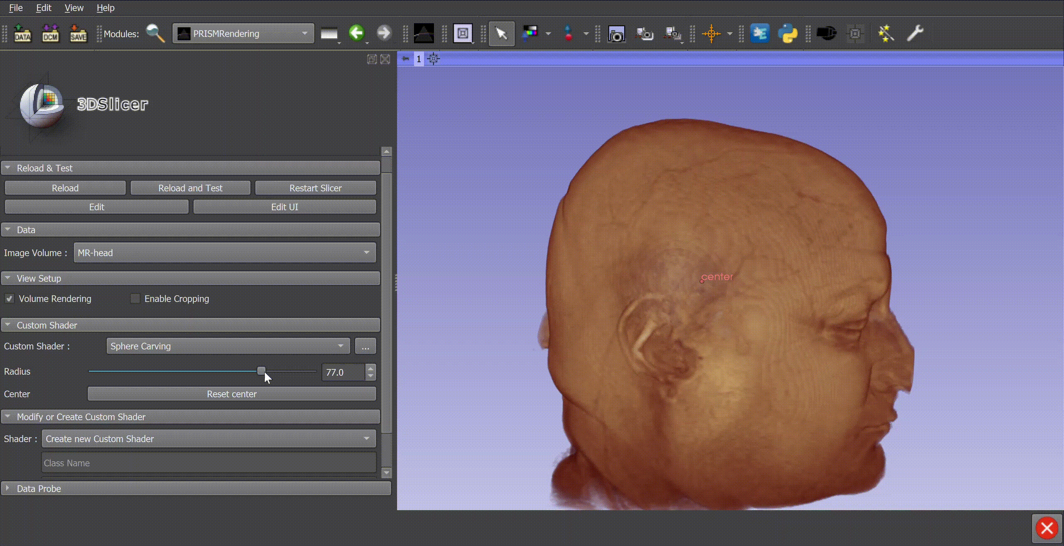
Task: Enable the Cropping checkbox
Action: point(135,299)
